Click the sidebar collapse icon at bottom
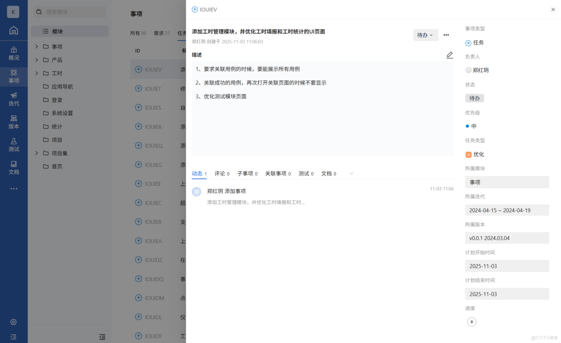This screenshot has width=561, height=343. click(15, 336)
